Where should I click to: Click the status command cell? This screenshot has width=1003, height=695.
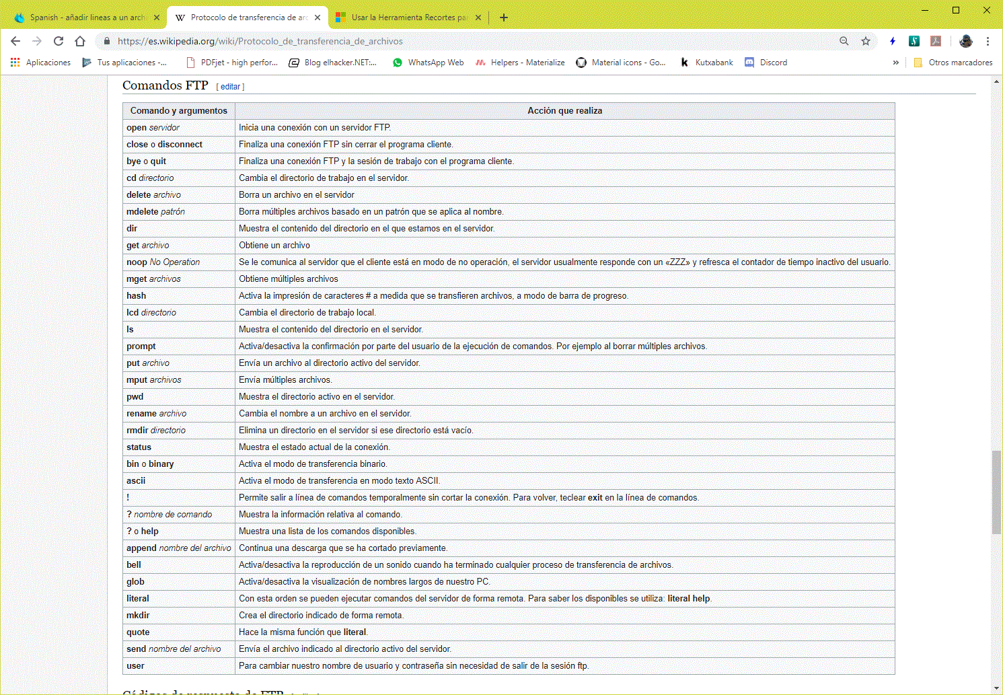[x=179, y=447]
